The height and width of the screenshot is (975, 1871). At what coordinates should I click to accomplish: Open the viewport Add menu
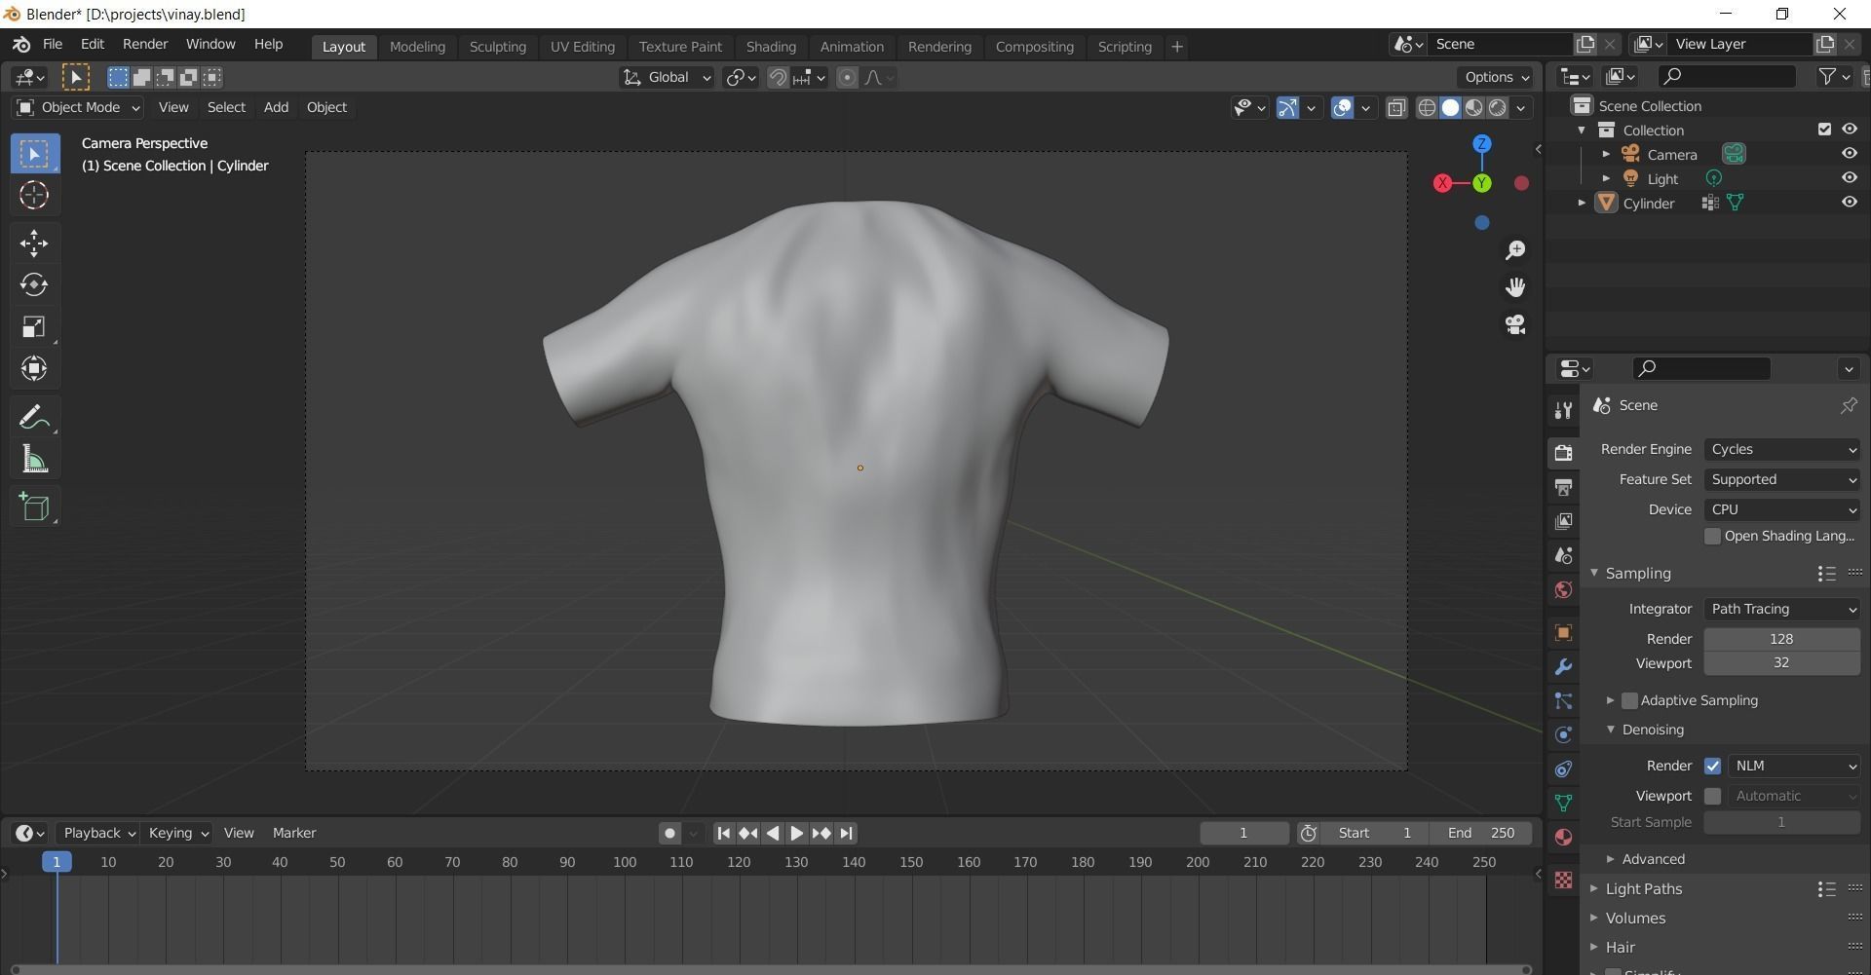coord(276,108)
